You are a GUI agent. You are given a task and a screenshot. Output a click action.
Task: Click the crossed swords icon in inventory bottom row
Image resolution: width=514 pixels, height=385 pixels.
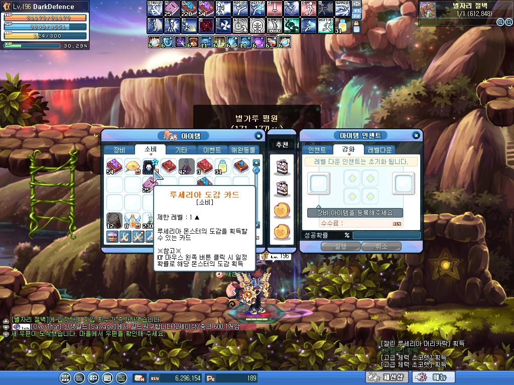click(x=125, y=237)
